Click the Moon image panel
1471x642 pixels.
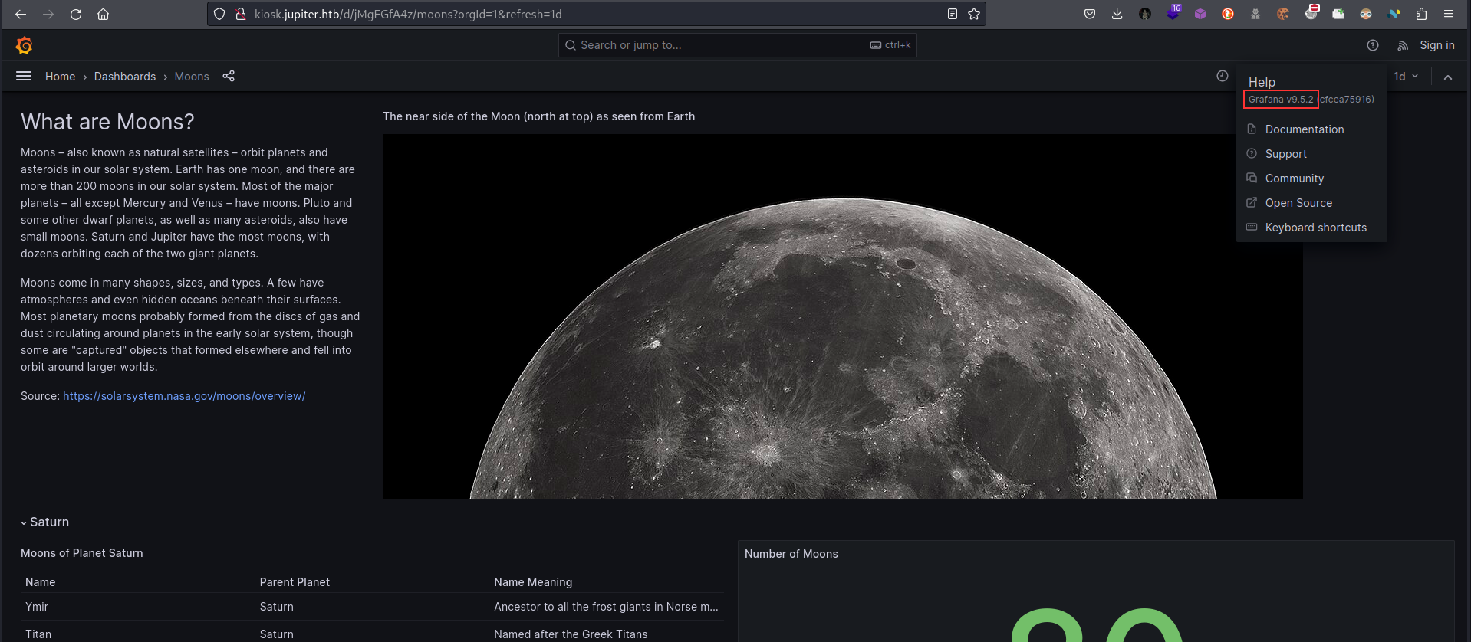coord(842,316)
